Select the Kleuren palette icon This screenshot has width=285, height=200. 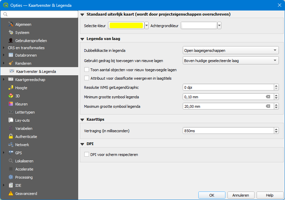(x=11, y=104)
